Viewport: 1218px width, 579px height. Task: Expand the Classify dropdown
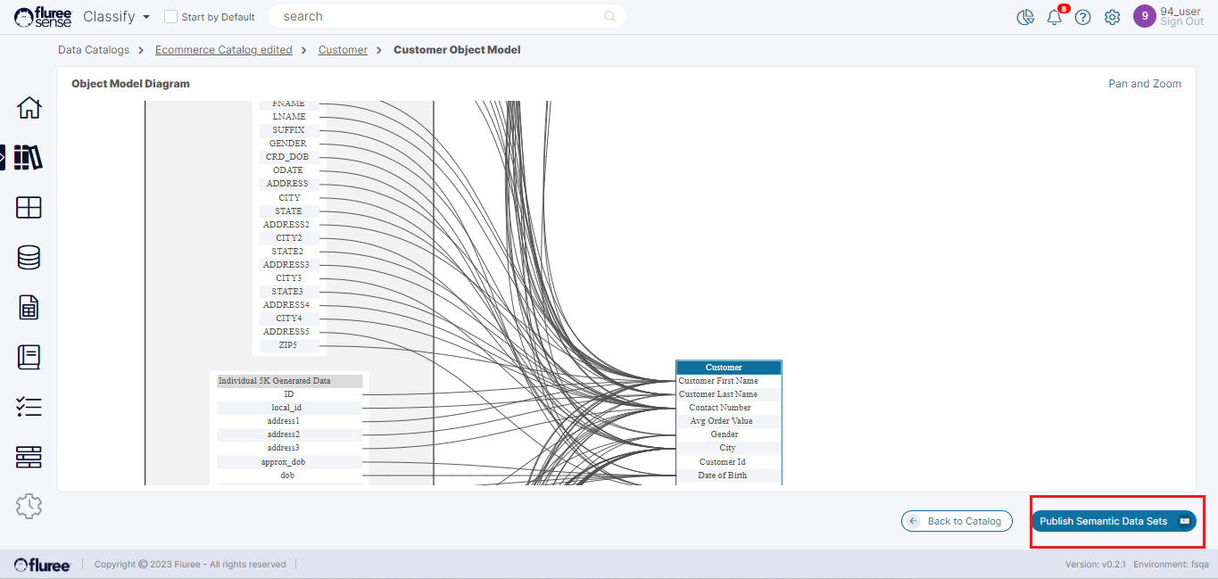coord(117,17)
